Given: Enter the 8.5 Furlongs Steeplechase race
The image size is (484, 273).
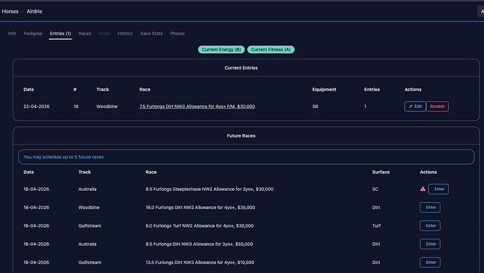Looking at the screenshot, I should tap(438, 189).
